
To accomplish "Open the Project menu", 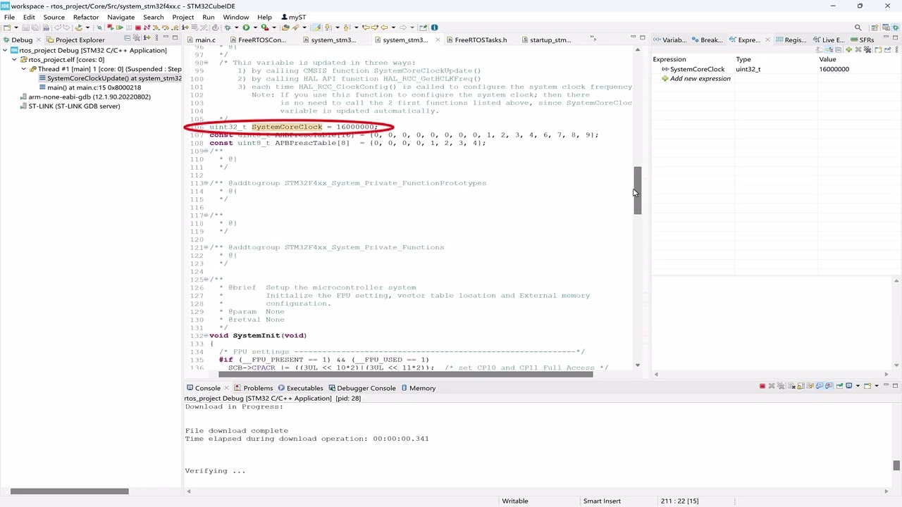I will [x=183, y=17].
